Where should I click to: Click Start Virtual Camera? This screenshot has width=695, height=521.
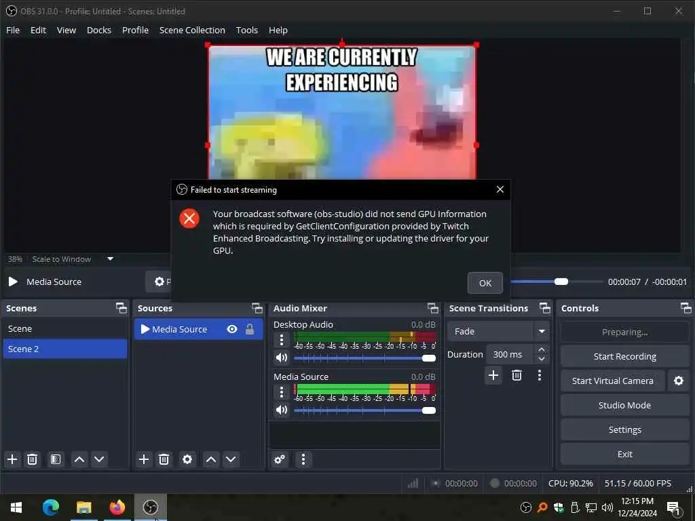[x=613, y=381]
